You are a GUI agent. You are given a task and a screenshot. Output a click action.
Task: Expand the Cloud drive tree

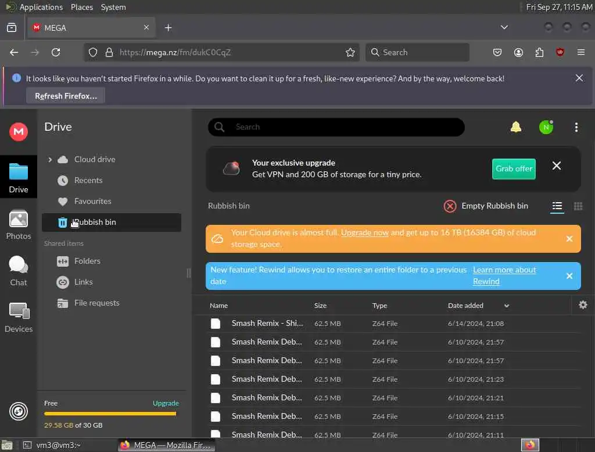click(x=50, y=160)
